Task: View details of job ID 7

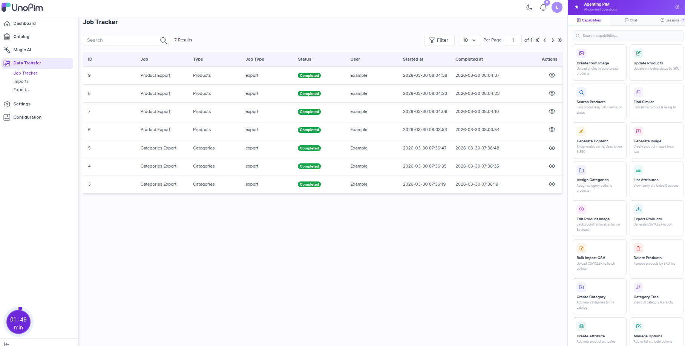Action: tap(552, 111)
